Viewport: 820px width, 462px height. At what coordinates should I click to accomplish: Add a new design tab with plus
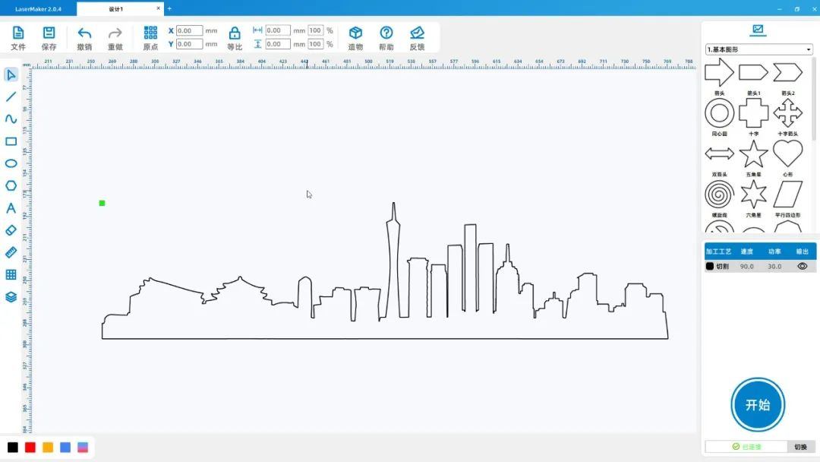(x=169, y=9)
